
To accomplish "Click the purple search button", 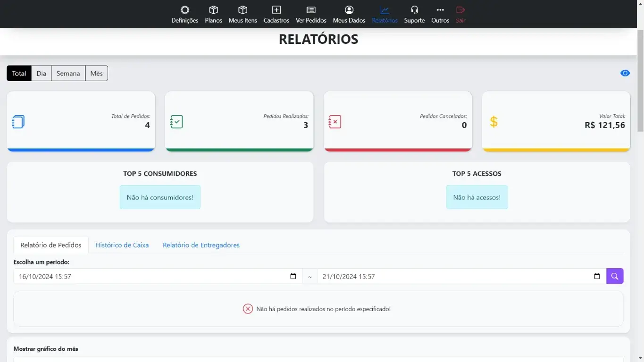I will coord(614,276).
